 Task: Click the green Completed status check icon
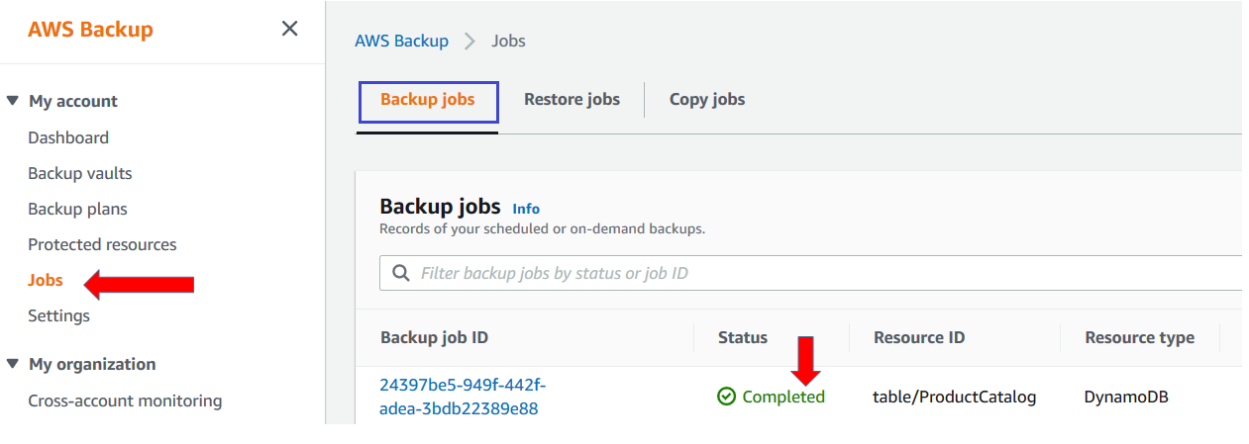[727, 397]
